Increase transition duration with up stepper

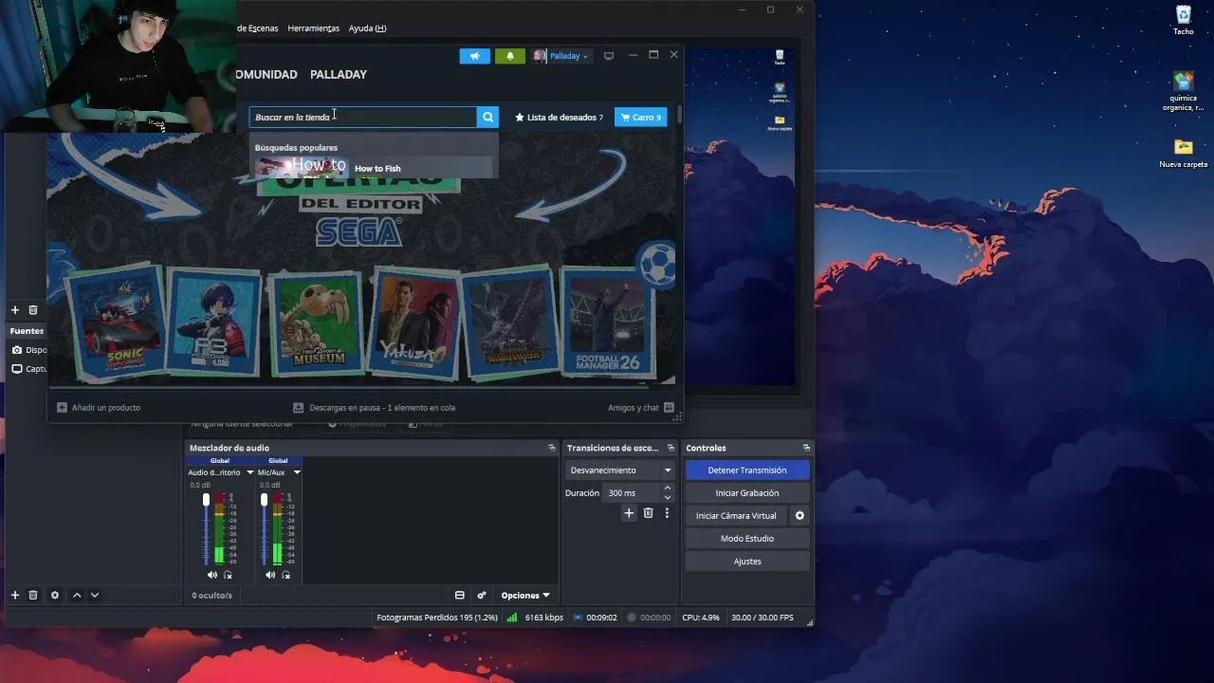668,489
